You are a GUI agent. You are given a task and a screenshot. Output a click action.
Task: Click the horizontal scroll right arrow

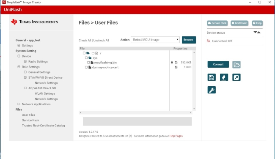190,112
